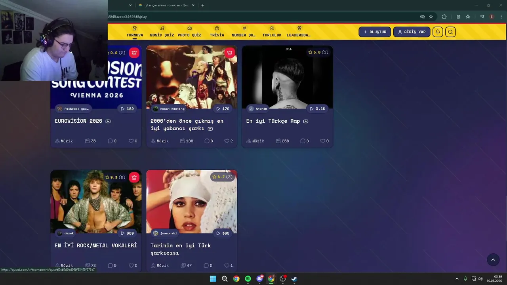Screen dimensions: 507x285
Task: Open author derek profile chip
Action: tap(66, 233)
